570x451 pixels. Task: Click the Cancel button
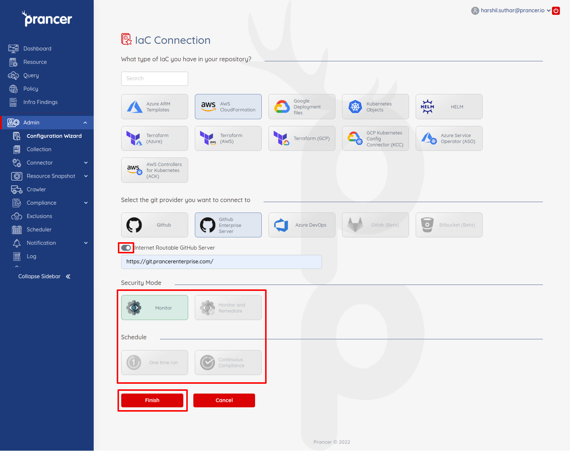[224, 400]
